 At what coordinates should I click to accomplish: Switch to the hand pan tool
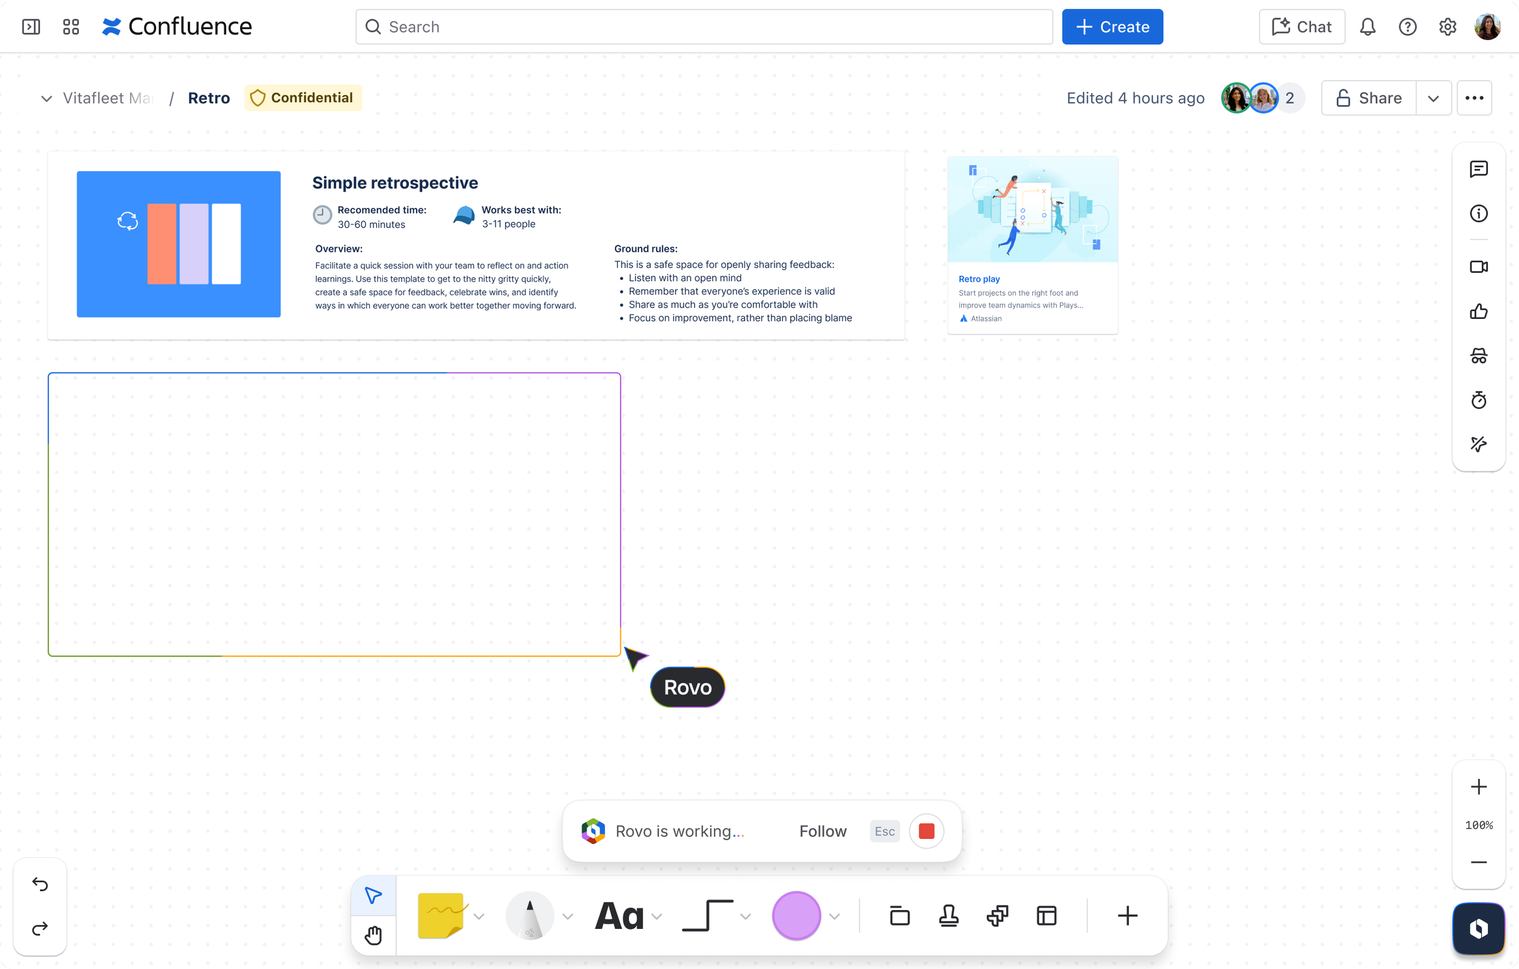[x=374, y=935]
